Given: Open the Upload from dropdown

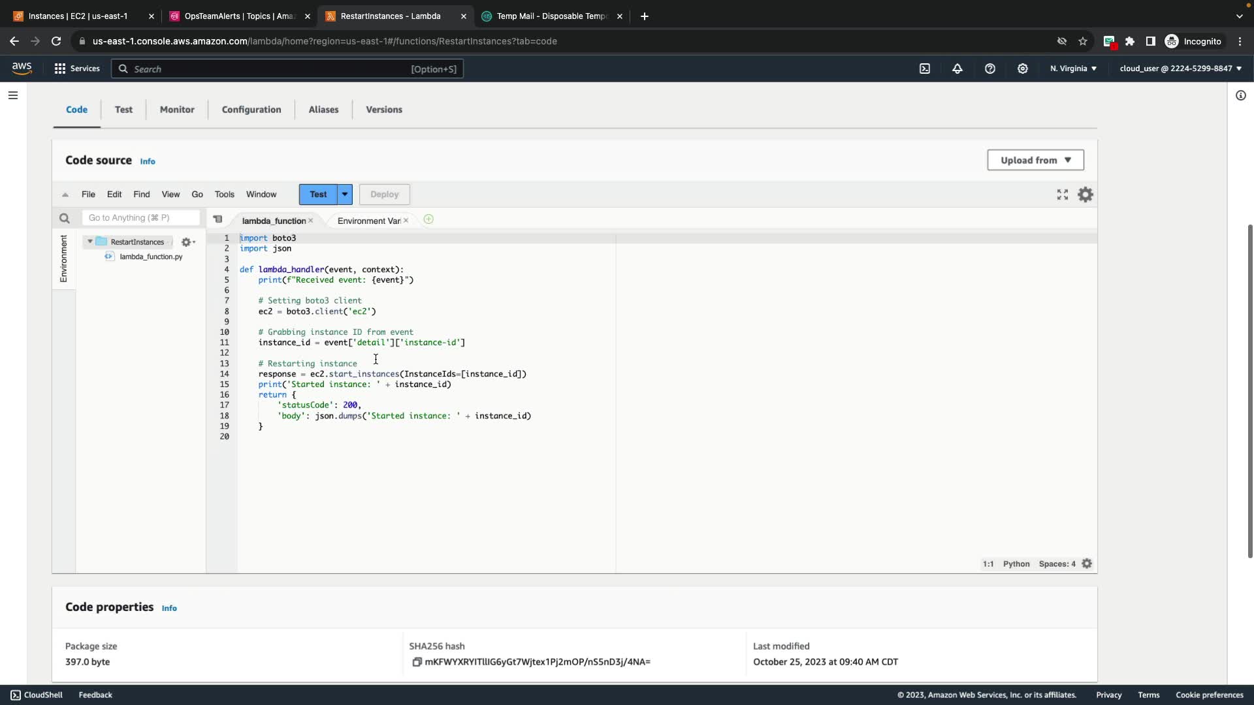Looking at the screenshot, I should tap(1035, 160).
